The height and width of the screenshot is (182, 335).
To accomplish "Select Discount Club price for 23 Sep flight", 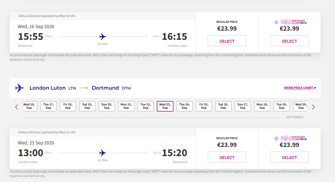I will click(x=289, y=157).
